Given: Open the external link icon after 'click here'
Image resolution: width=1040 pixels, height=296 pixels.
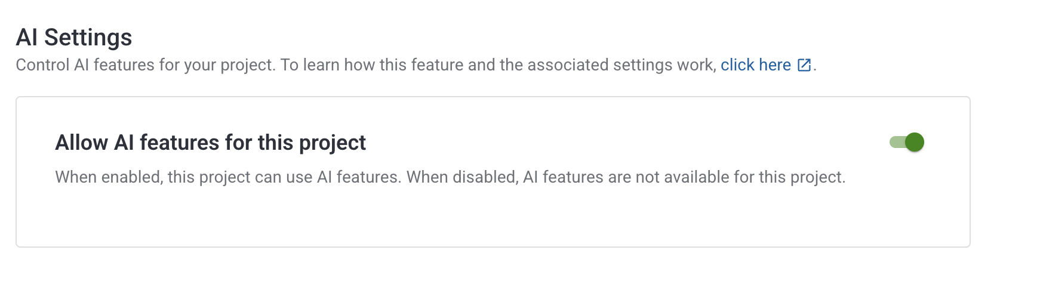Looking at the screenshot, I should click(804, 65).
